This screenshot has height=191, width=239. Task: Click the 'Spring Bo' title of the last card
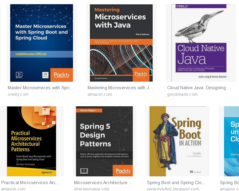(x=229, y=182)
